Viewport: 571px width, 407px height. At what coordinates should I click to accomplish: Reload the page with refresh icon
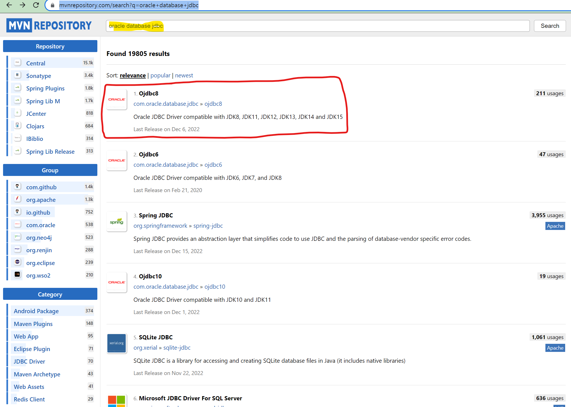36,5
